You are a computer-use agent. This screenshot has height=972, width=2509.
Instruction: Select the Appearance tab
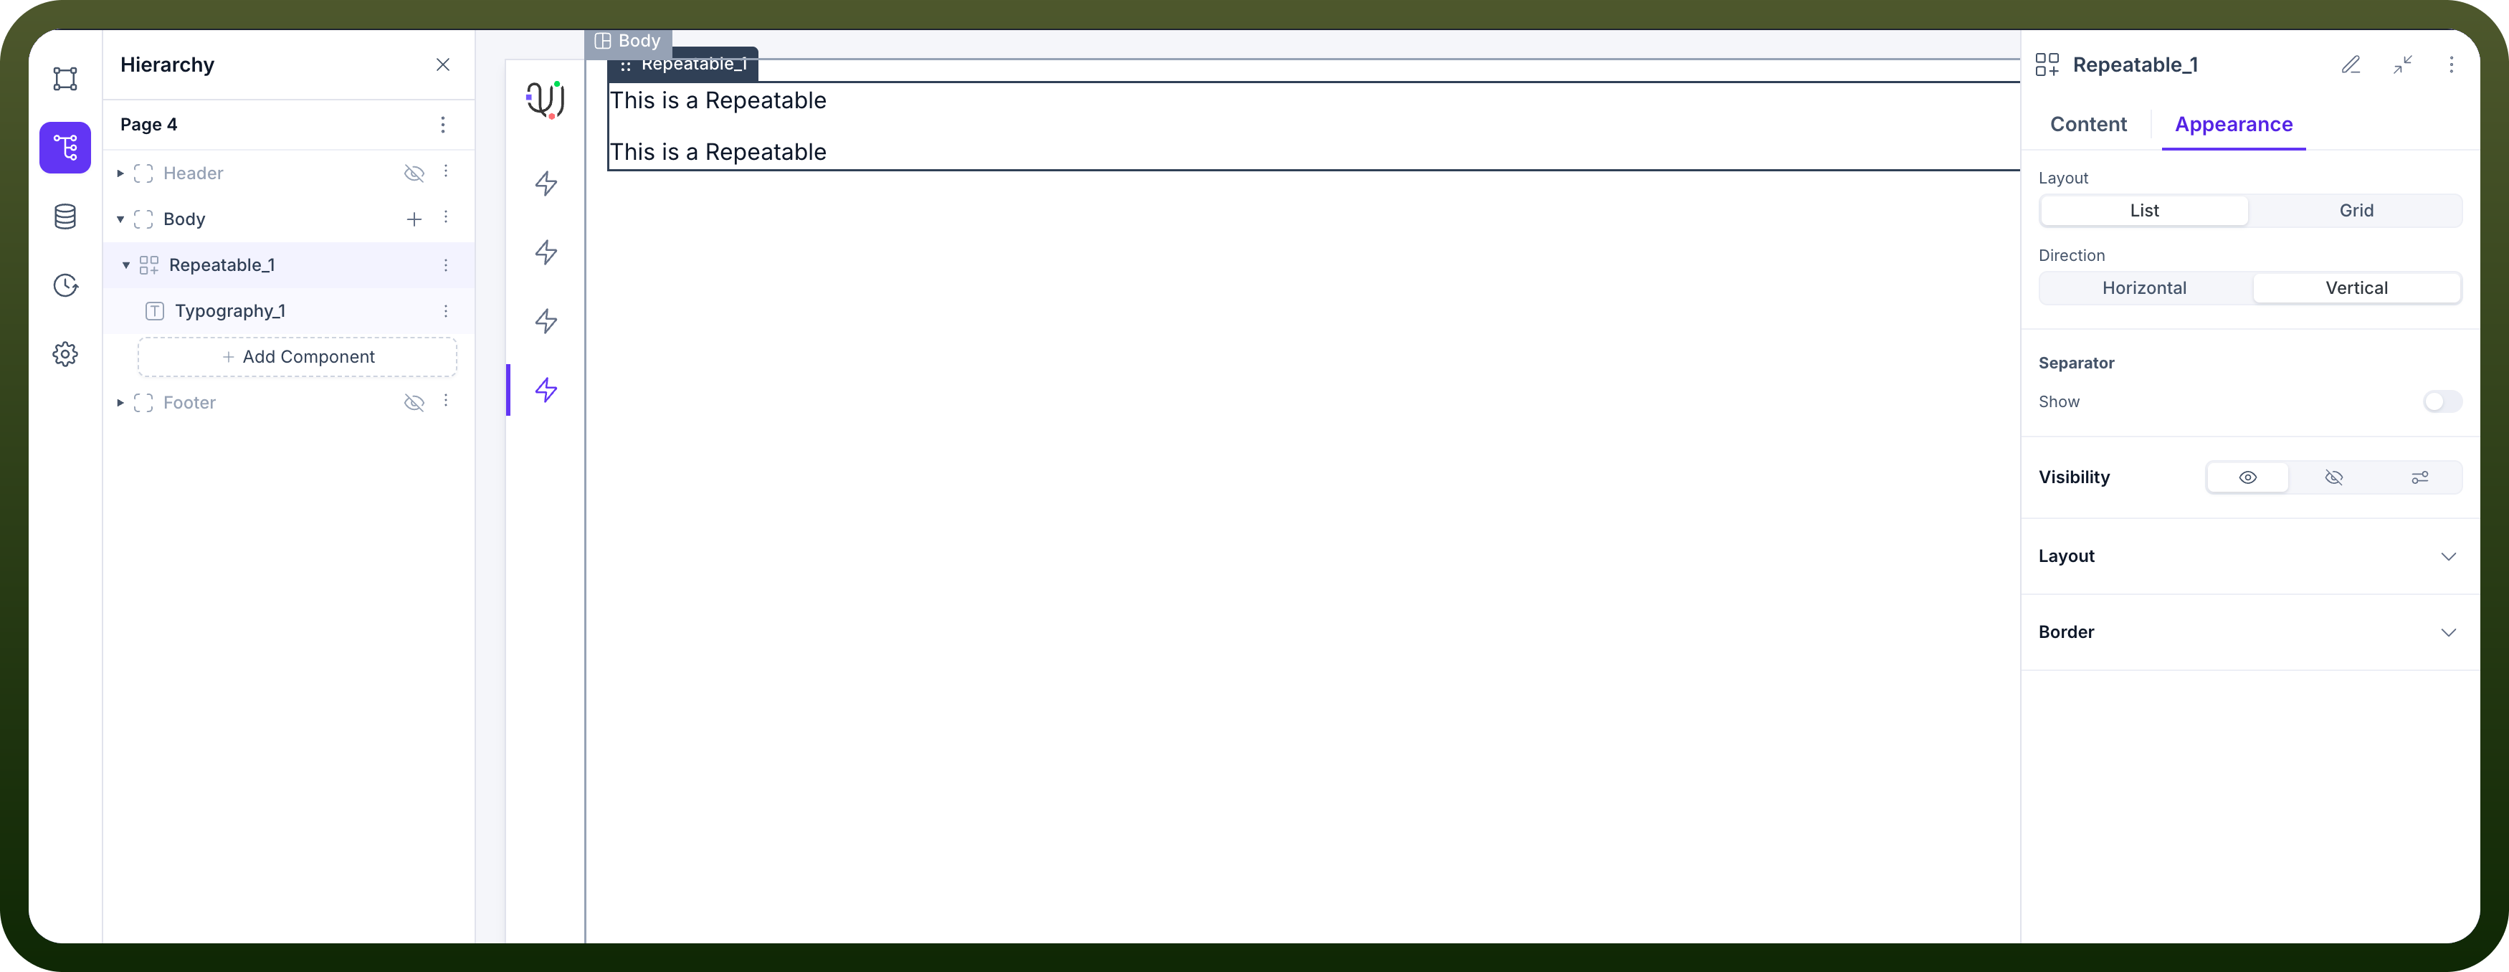pos(2233,125)
